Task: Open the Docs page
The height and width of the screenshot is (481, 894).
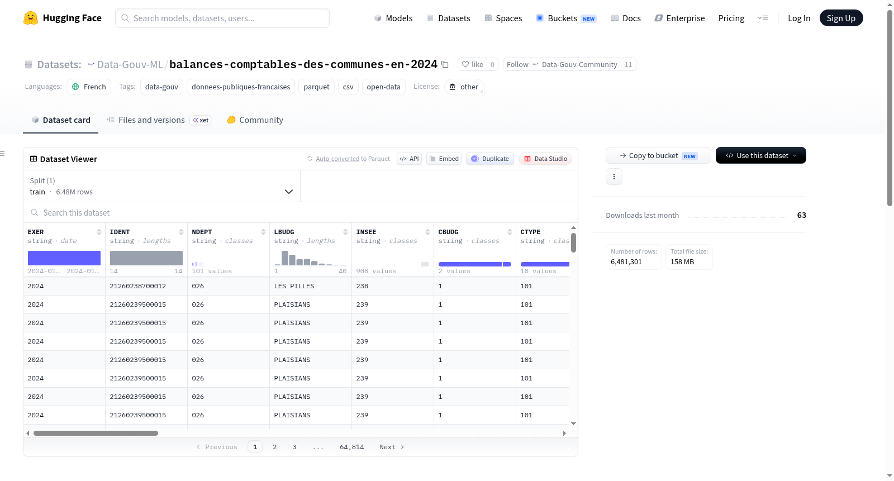Action: 625,18
